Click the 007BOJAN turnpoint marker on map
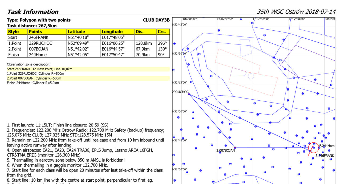Viewport: 345px width, 184px height. pos(235,148)
